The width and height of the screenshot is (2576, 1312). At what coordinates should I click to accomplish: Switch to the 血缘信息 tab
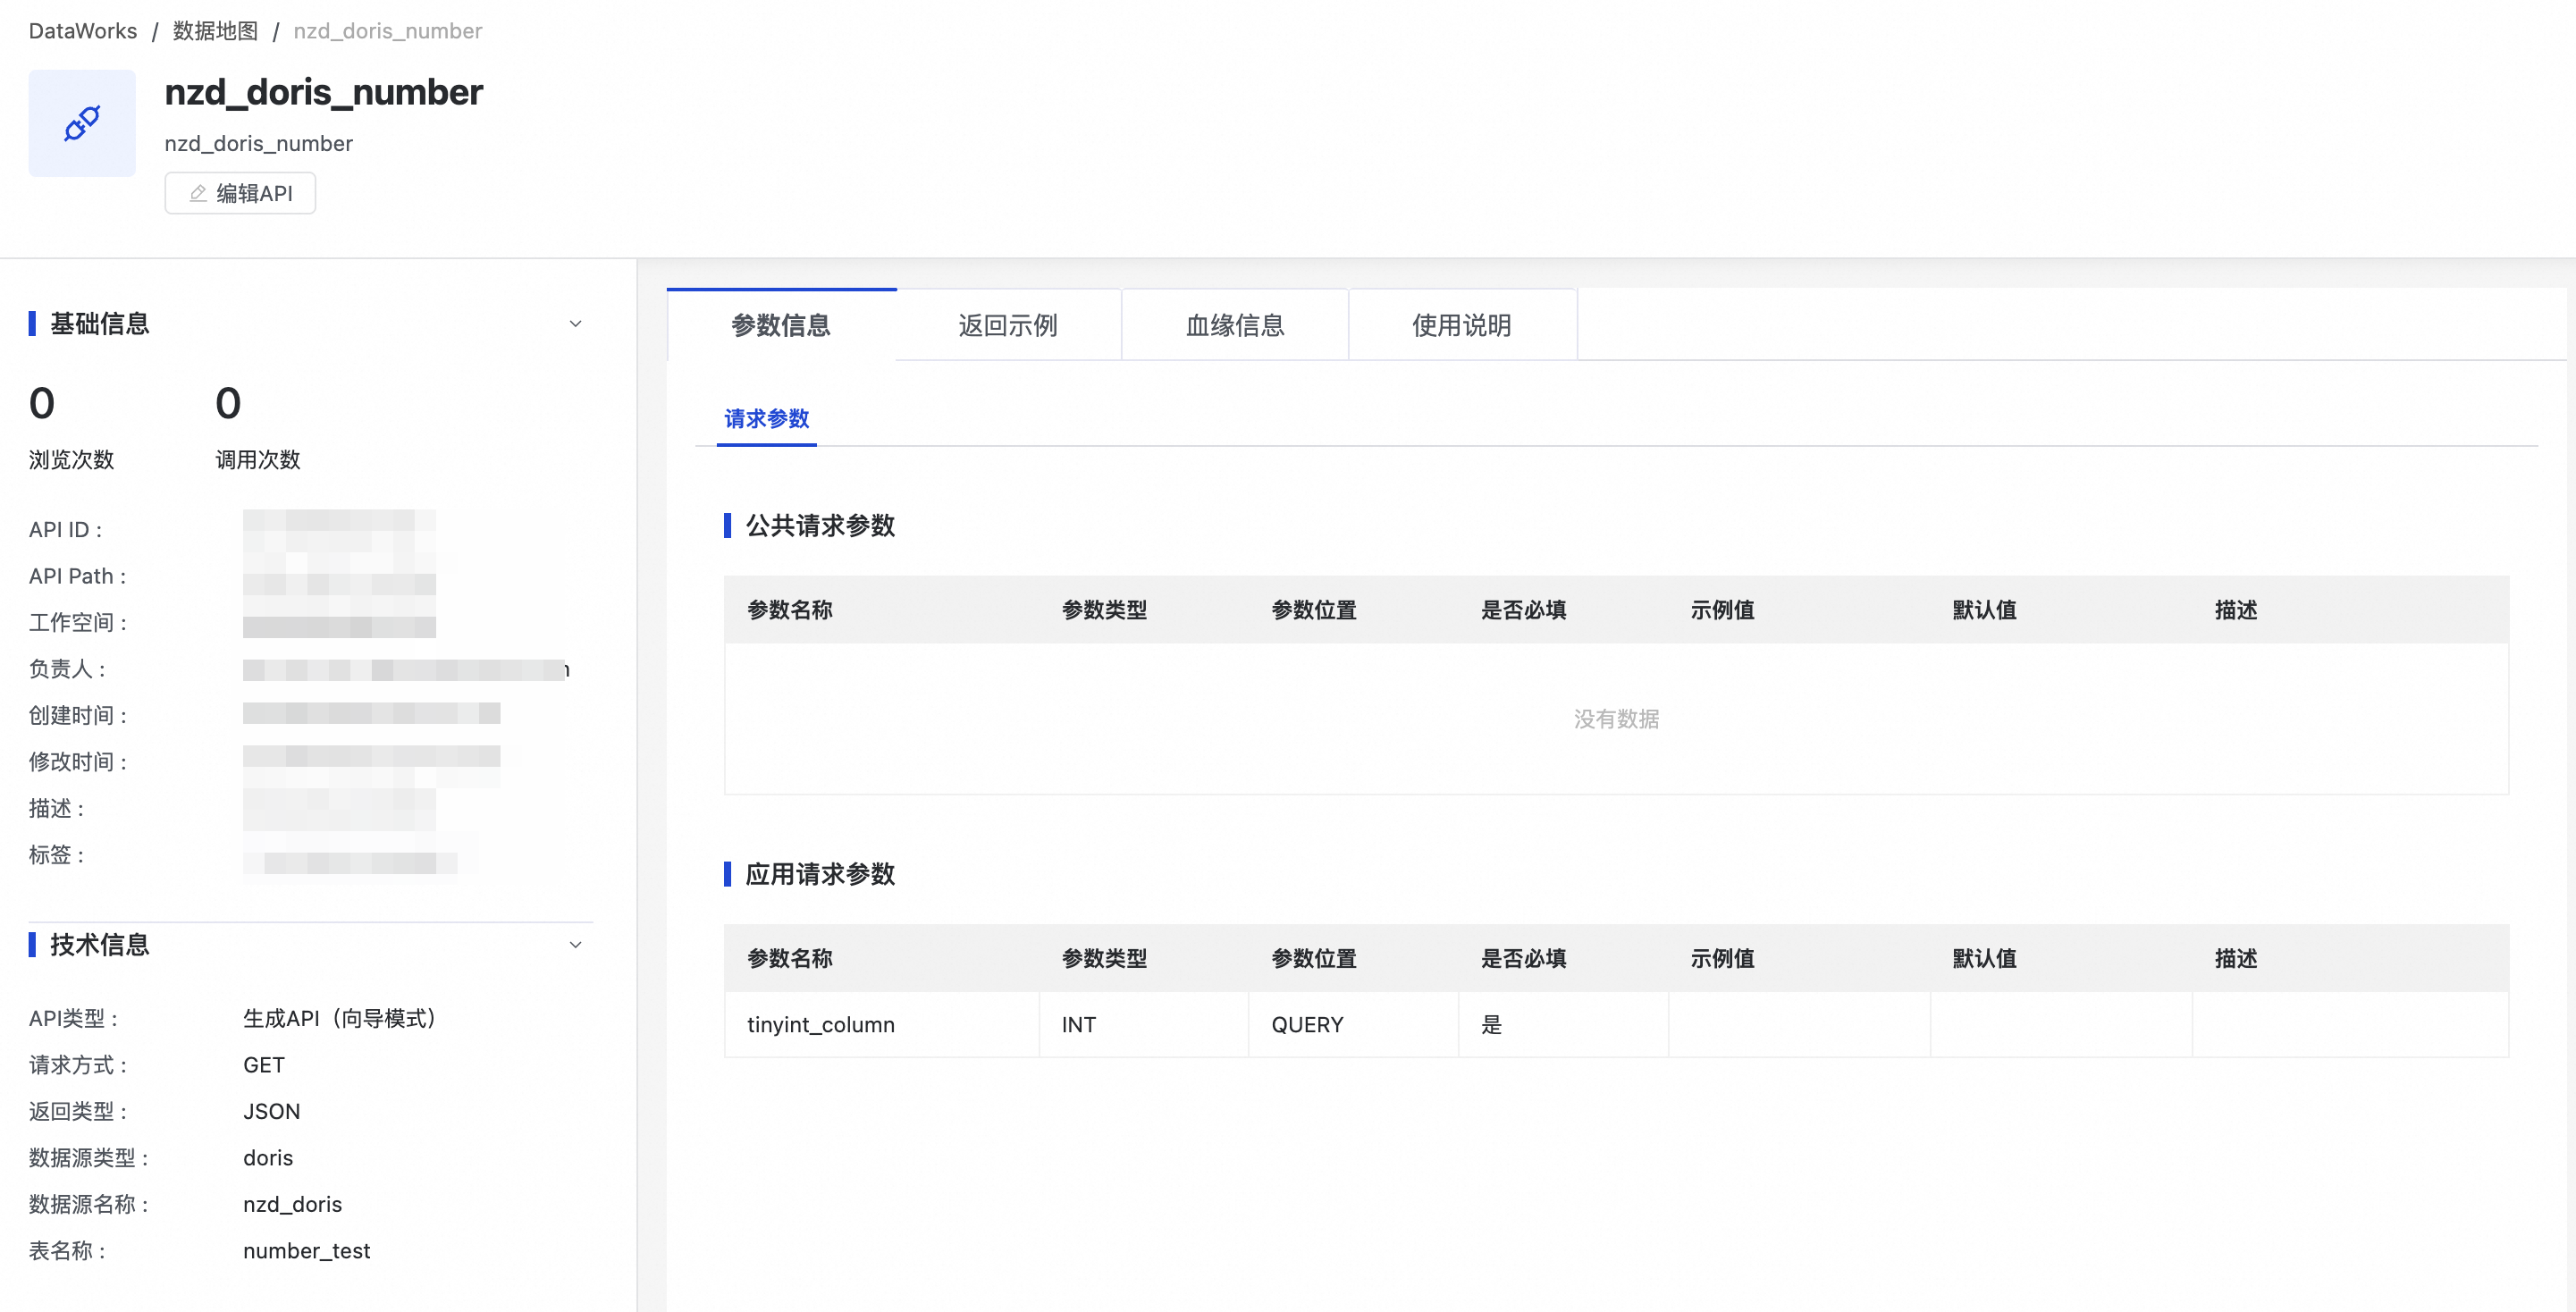[1234, 325]
